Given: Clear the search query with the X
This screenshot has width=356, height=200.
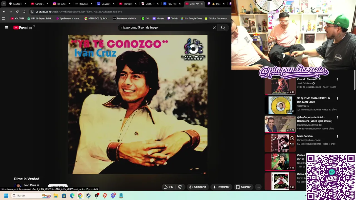Looking at the screenshot, I should click(x=214, y=27).
